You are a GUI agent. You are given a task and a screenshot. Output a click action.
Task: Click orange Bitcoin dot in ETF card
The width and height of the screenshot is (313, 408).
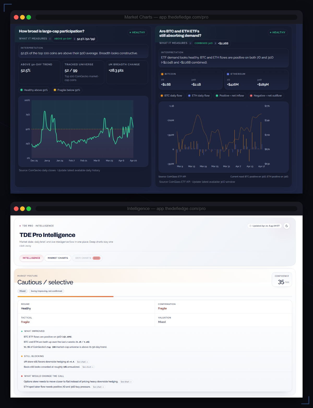162,74
